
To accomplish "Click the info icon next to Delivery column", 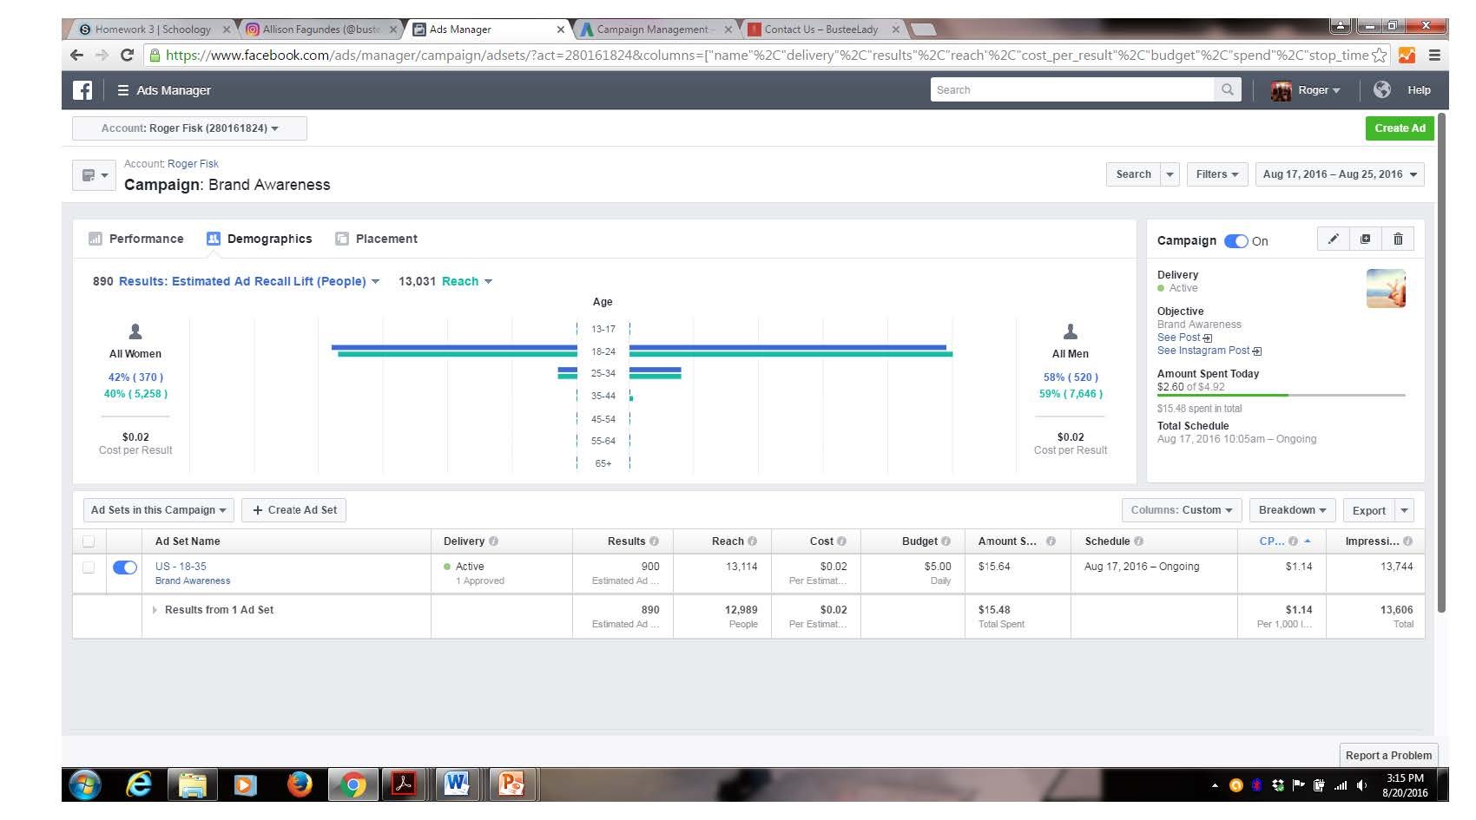I will [493, 541].
